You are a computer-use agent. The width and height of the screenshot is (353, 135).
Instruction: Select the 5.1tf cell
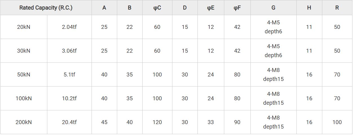(69, 75)
